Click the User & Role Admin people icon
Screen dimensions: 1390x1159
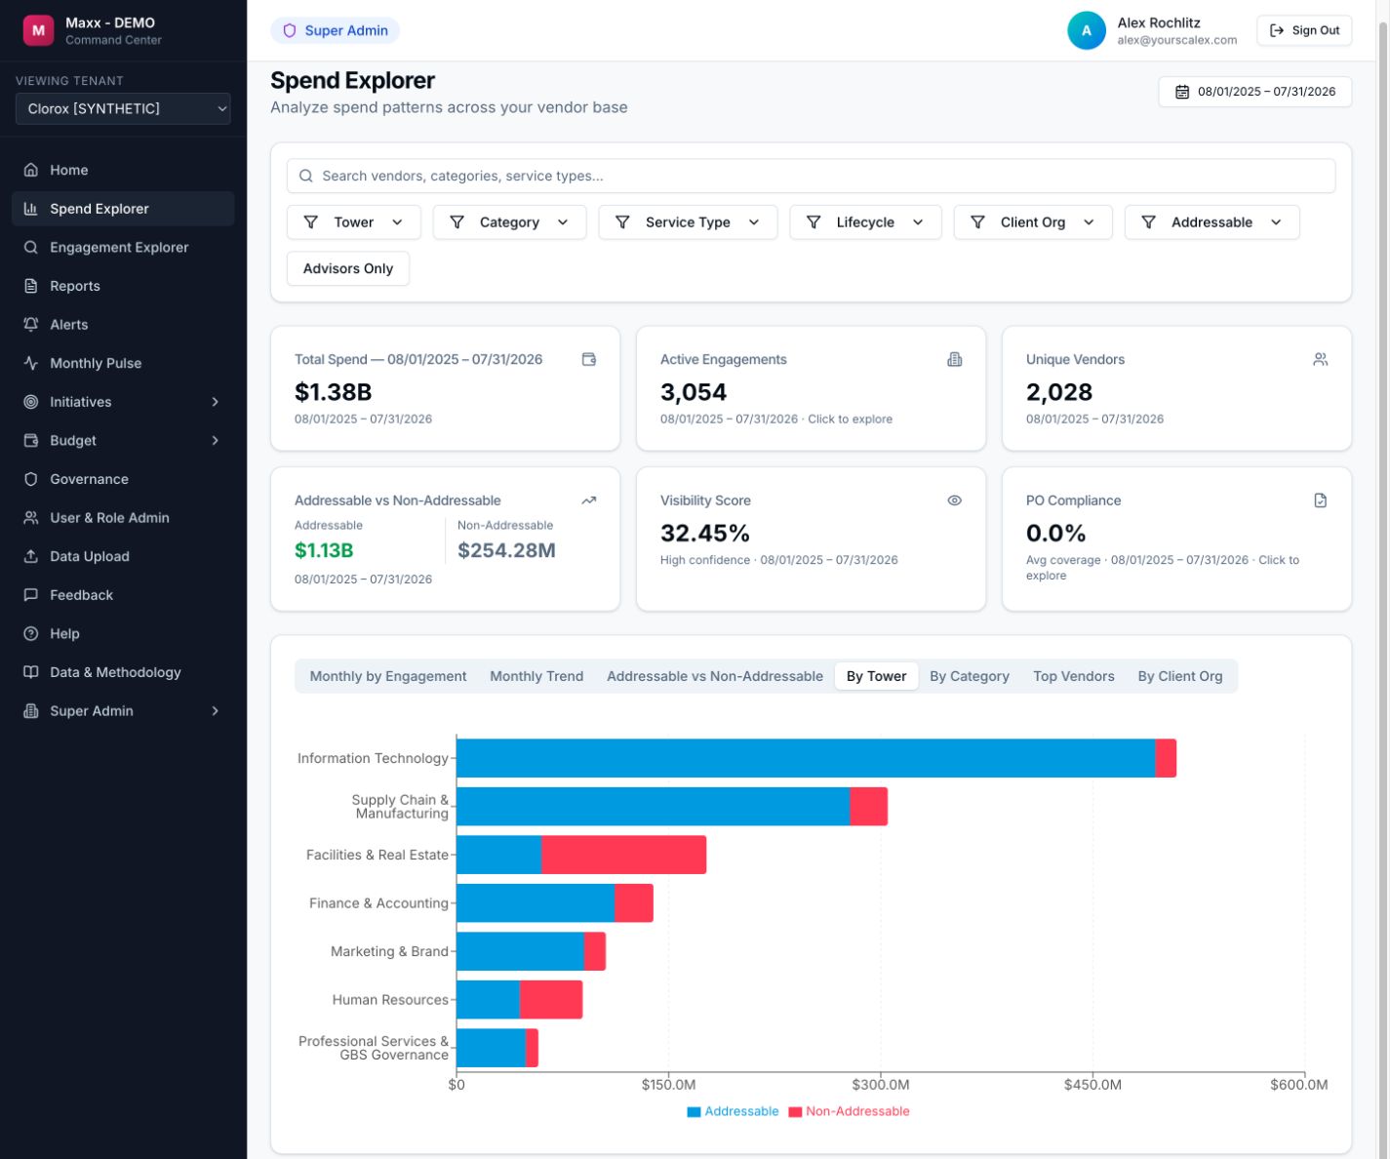(x=31, y=518)
